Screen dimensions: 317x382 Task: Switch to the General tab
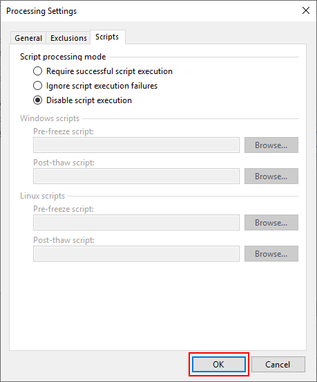pos(28,38)
